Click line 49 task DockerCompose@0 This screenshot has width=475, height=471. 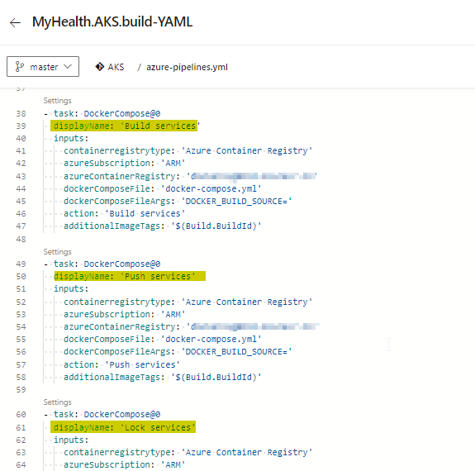102,264
